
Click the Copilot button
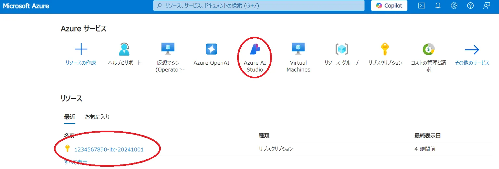coord(389,6)
